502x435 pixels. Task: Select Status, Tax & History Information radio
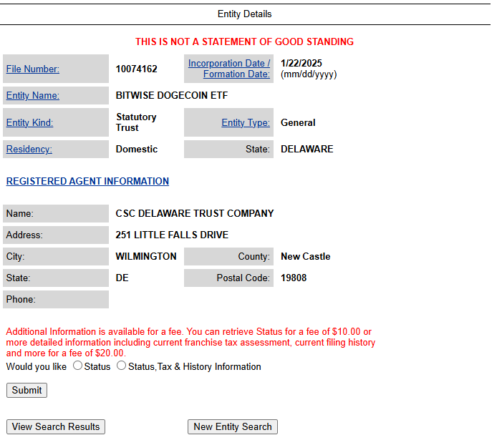(121, 366)
